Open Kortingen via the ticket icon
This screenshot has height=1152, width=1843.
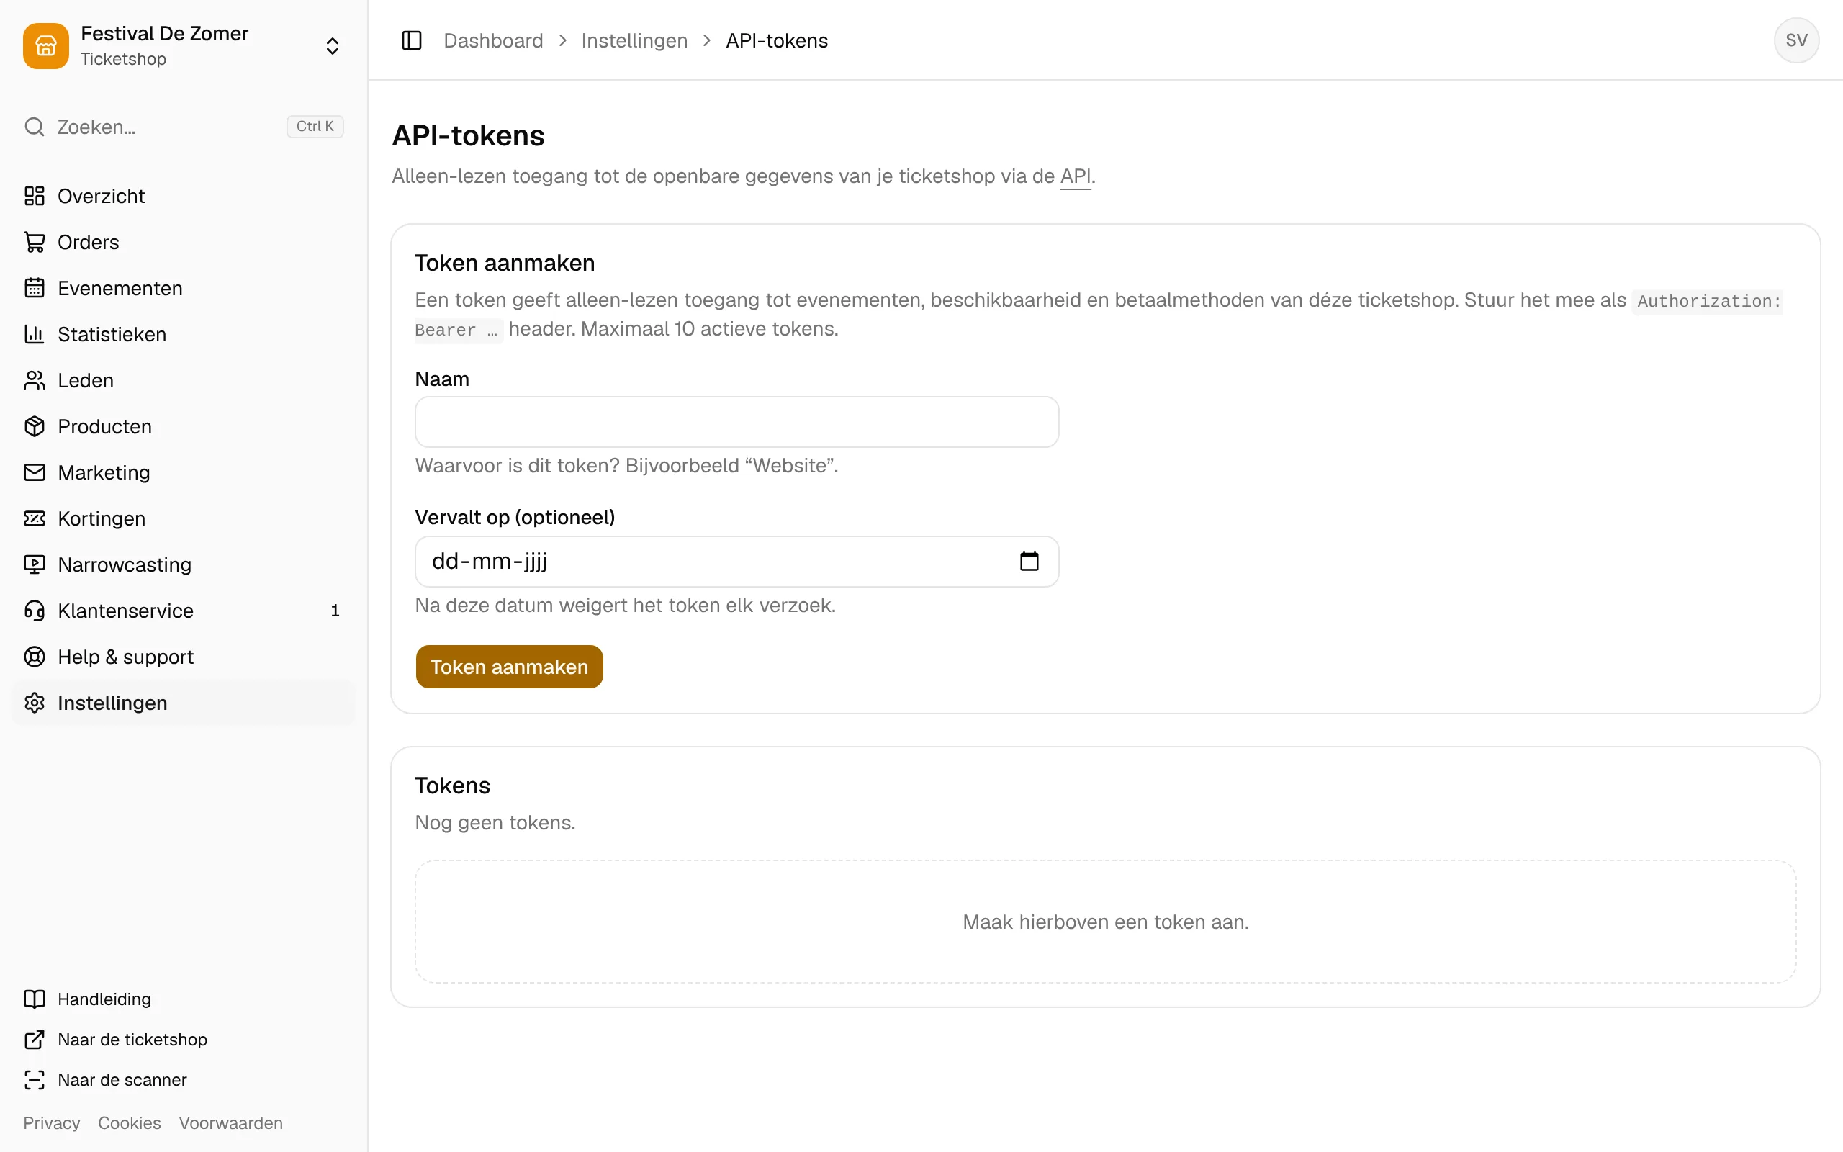35,519
